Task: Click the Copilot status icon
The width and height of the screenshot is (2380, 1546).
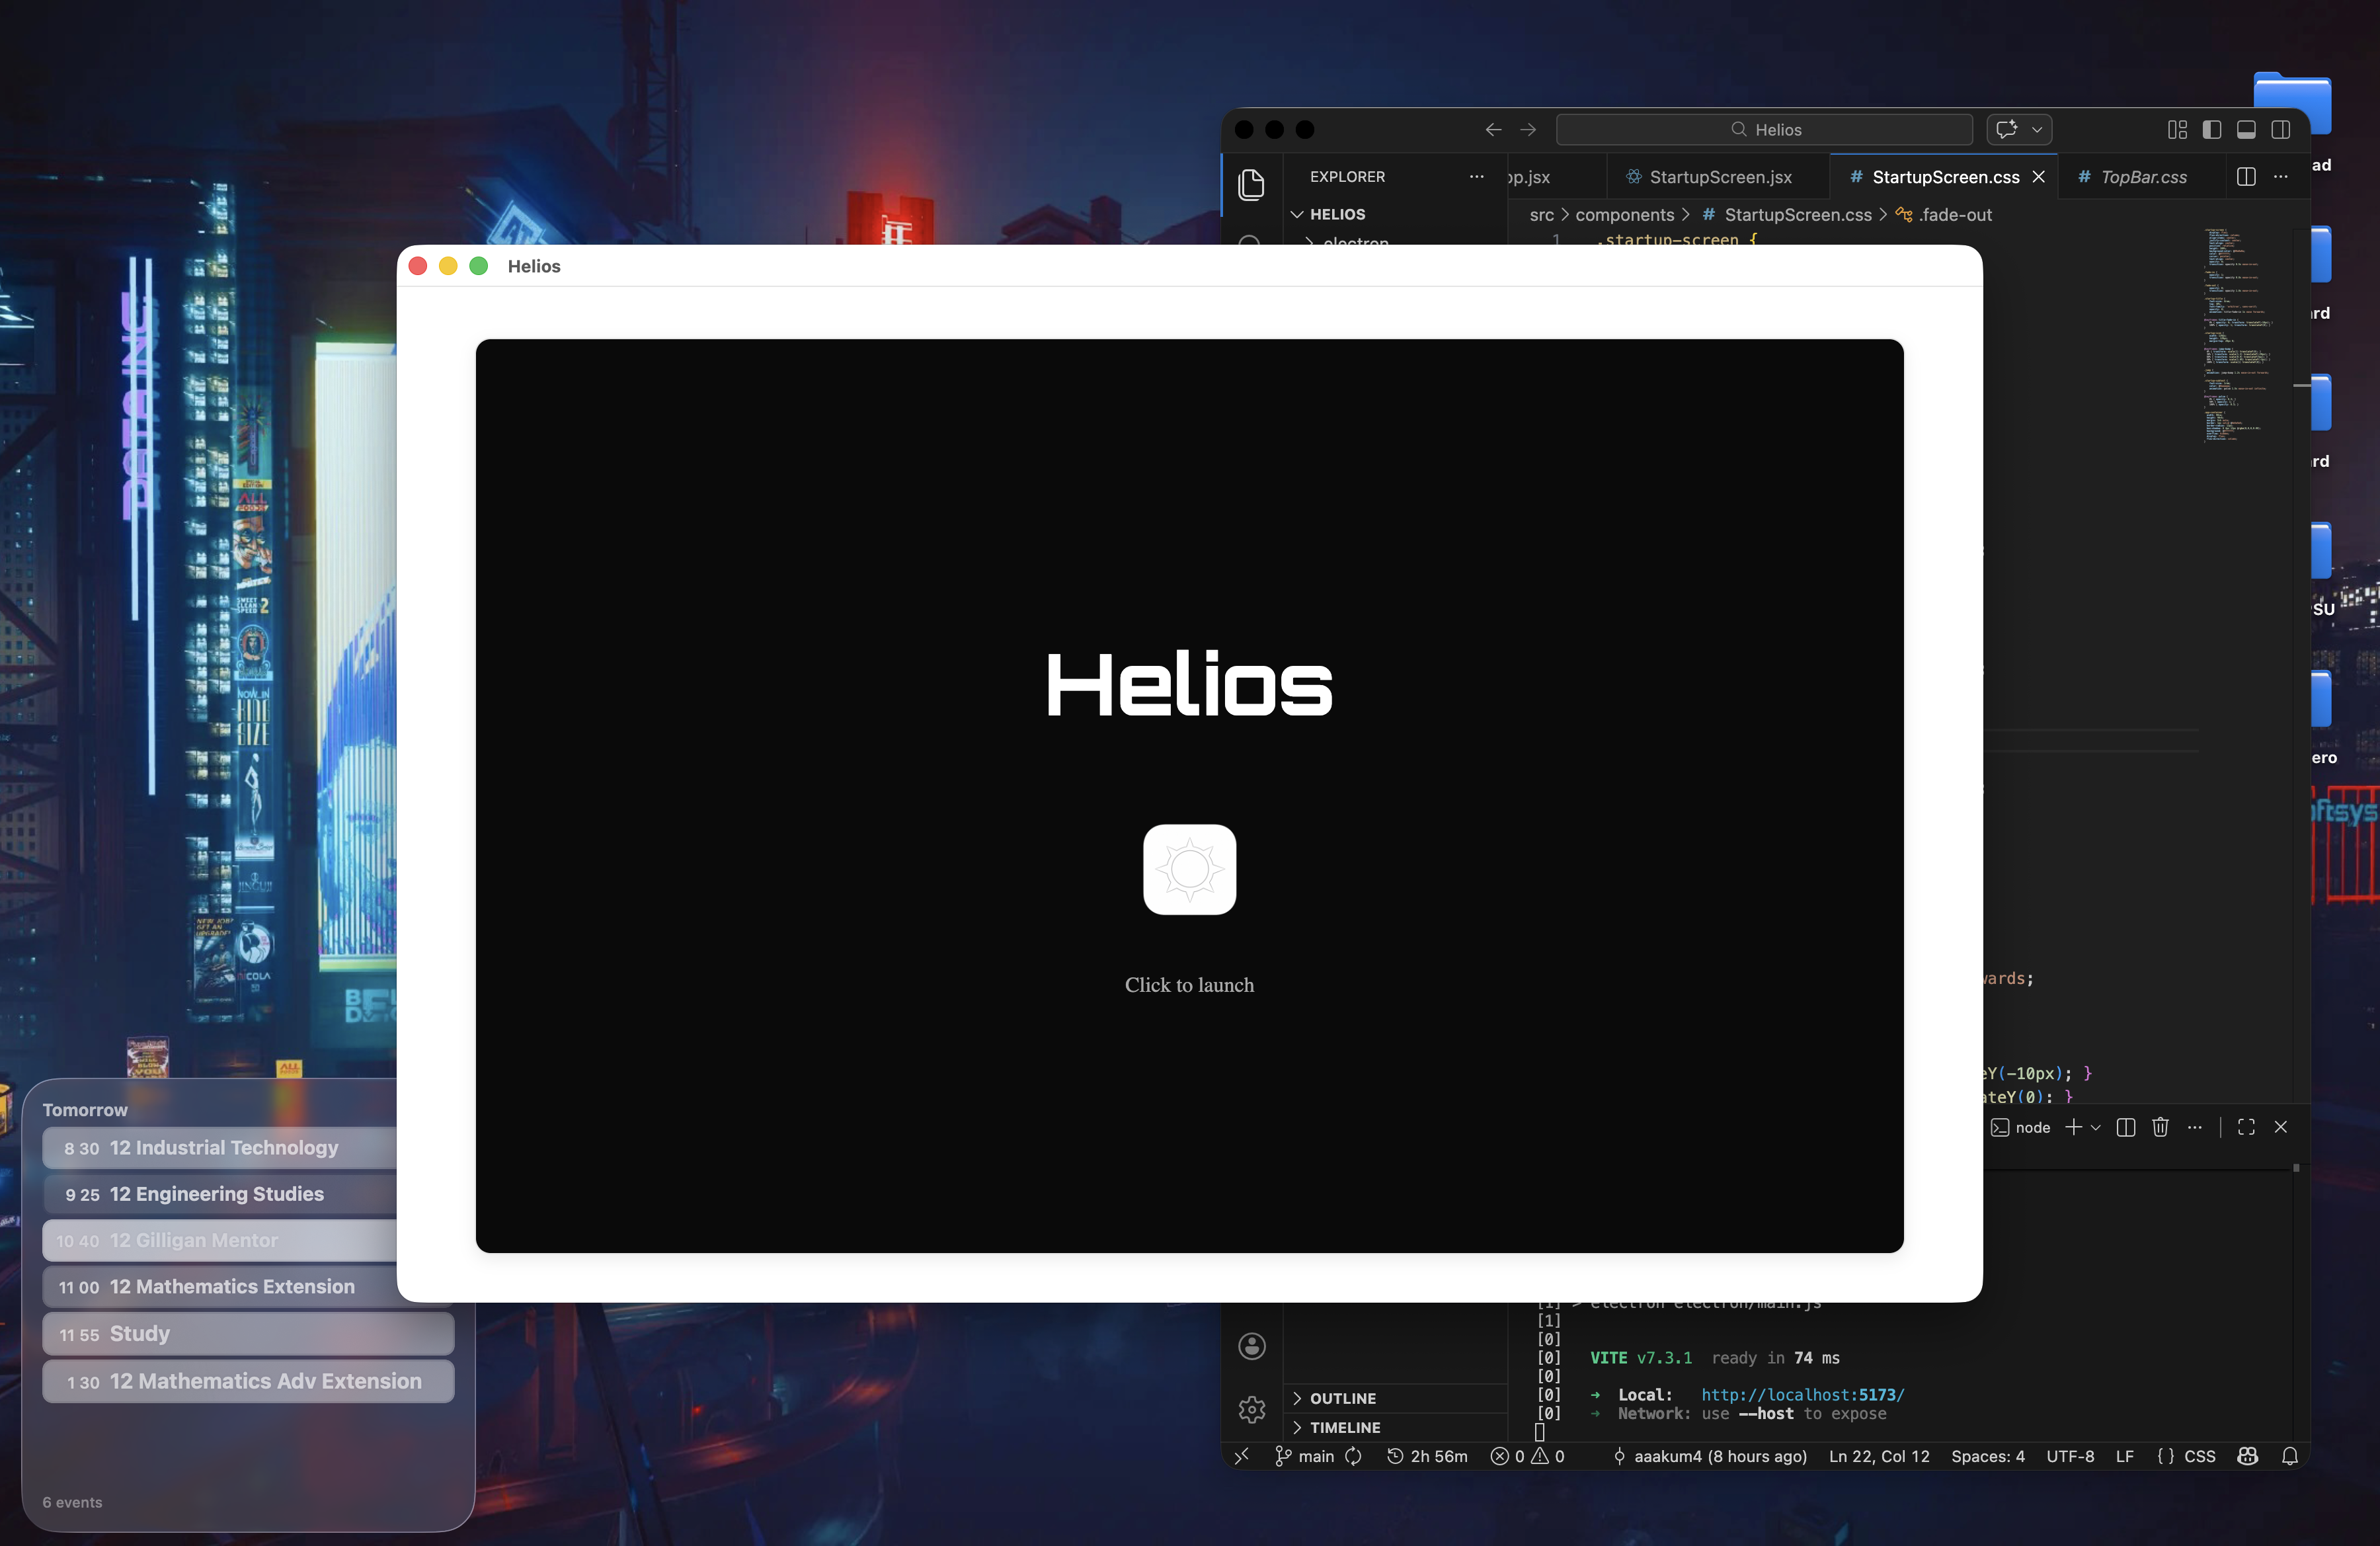Action: (x=2248, y=1456)
